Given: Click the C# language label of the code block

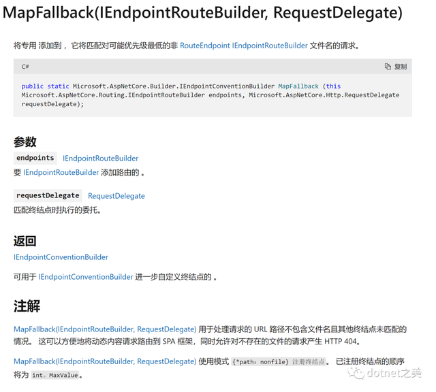Looking at the screenshot, I should pyautogui.click(x=25, y=67).
